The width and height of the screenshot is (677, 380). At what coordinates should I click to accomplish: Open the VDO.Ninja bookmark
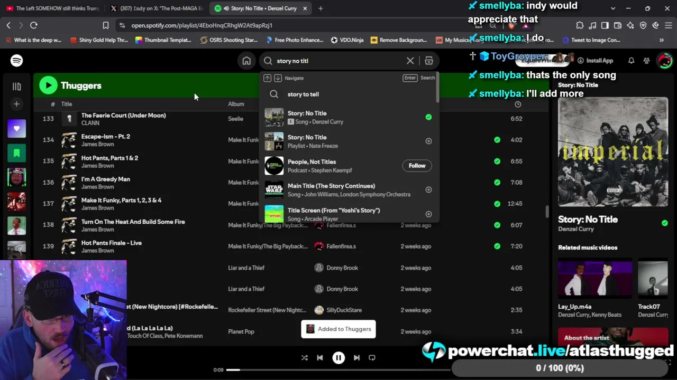pyautogui.click(x=348, y=40)
